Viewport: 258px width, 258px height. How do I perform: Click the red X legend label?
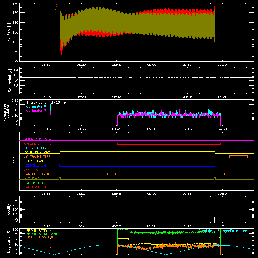coord(56,5)
